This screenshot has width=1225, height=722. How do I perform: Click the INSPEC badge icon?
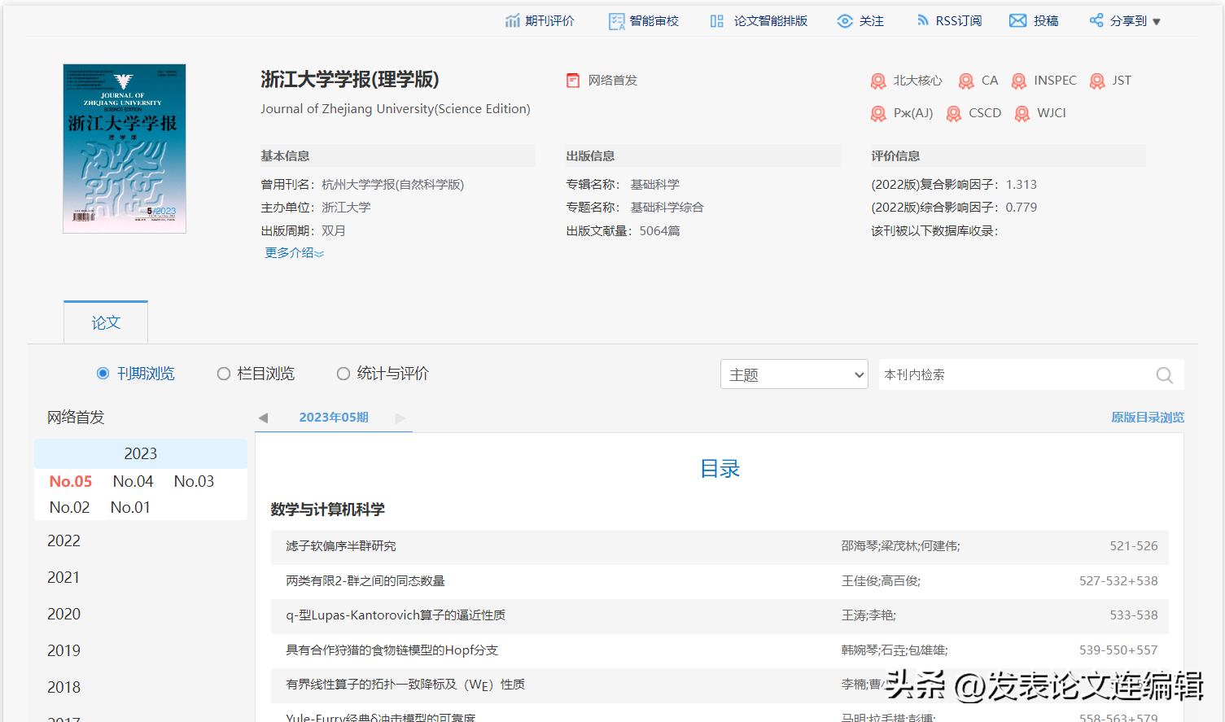coord(1019,81)
